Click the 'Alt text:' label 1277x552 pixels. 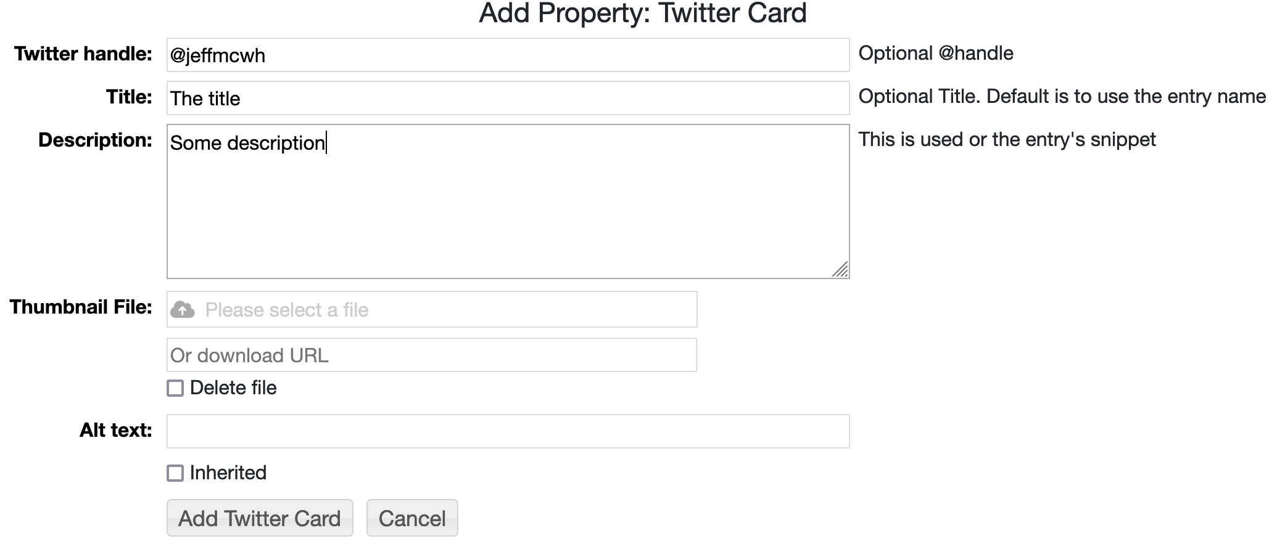[116, 430]
